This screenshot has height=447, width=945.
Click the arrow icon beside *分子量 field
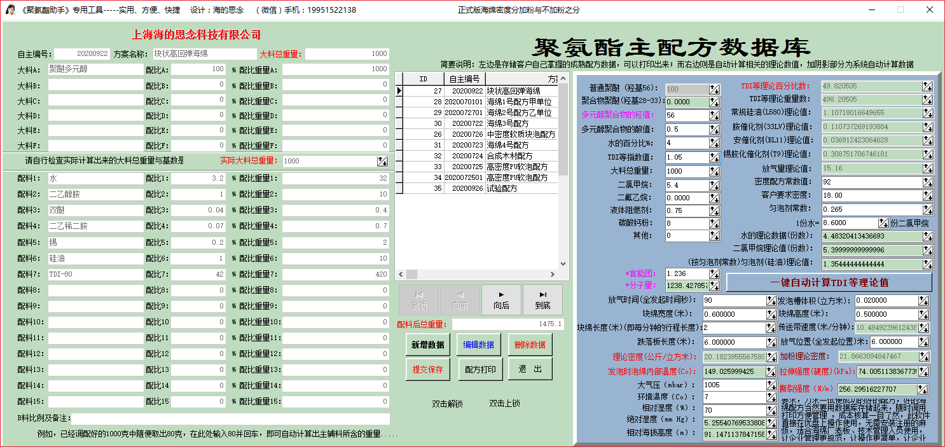pyautogui.click(x=714, y=286)
